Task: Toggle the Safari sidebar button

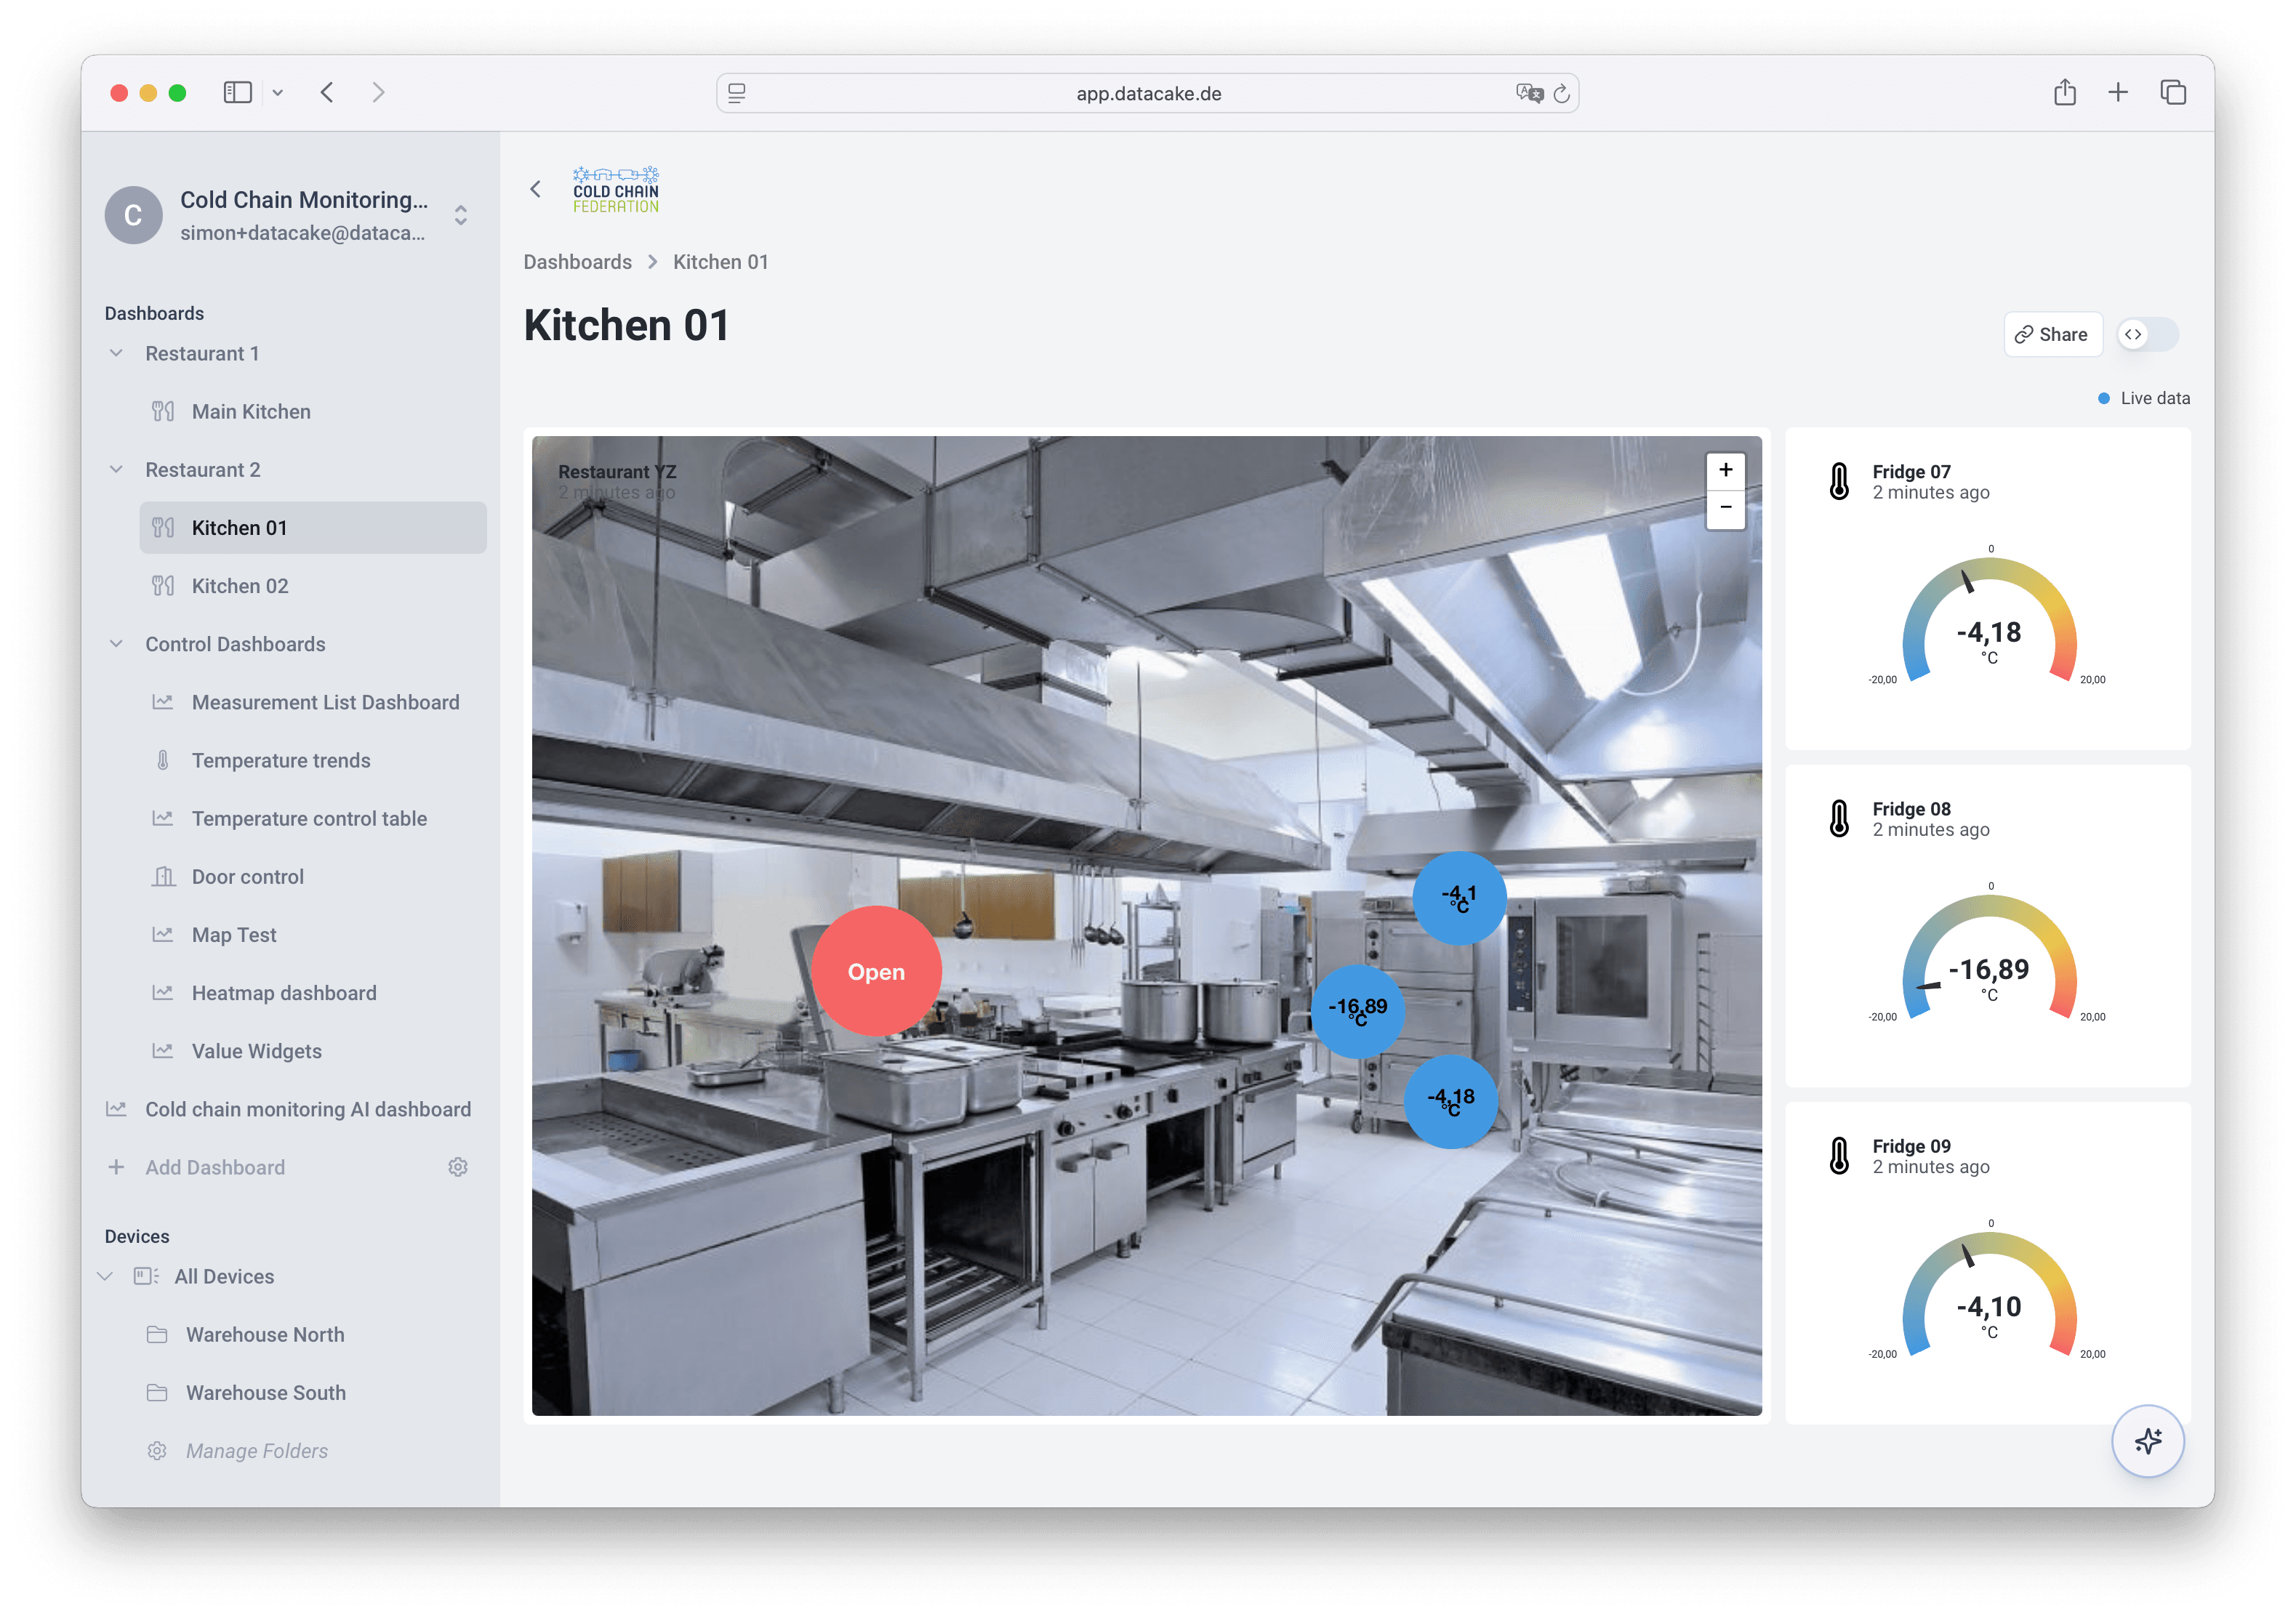Action: [x=237, y=93]
